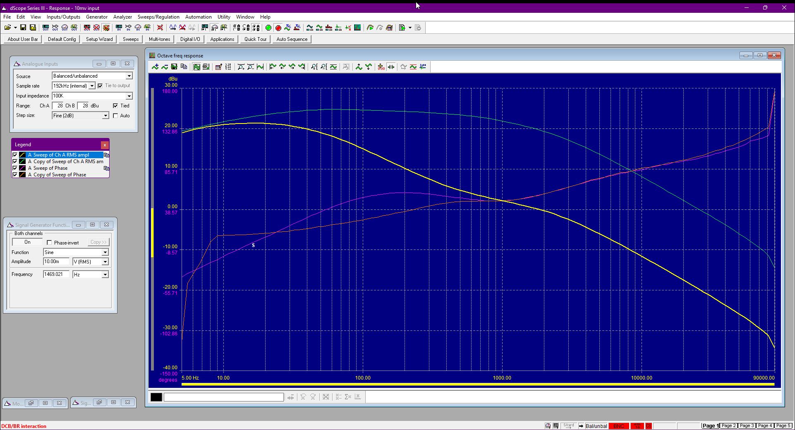
Task: Click the trace data table edit icon
Action: tap(218, 67)
